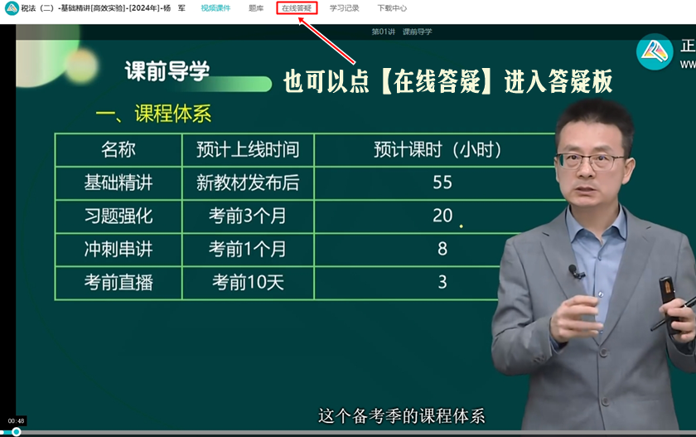This screenshot has width=696, height=437.
Task: Click the 考前直播 table cell
Action: coord(118,283)
